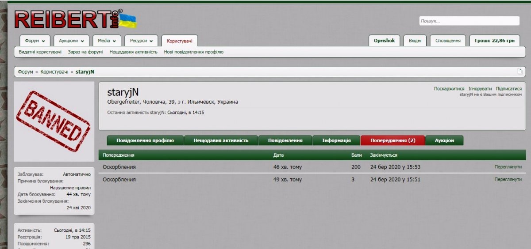The image size is (531, 249).
Task: Click Переглянути for 200-point warning
Action: coord(508,167)
